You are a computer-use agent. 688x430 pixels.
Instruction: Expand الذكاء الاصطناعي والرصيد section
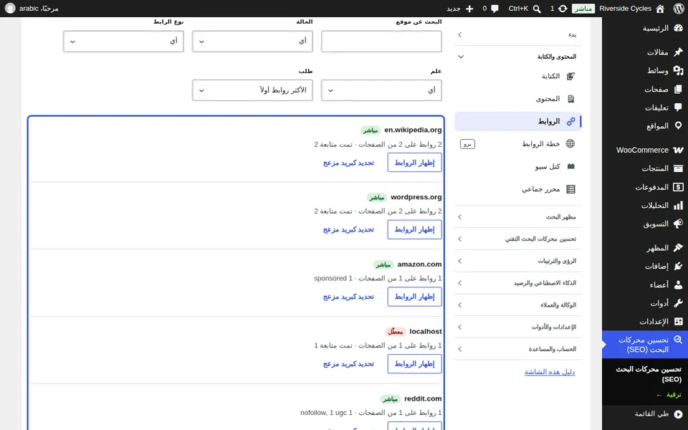(518, 283)
